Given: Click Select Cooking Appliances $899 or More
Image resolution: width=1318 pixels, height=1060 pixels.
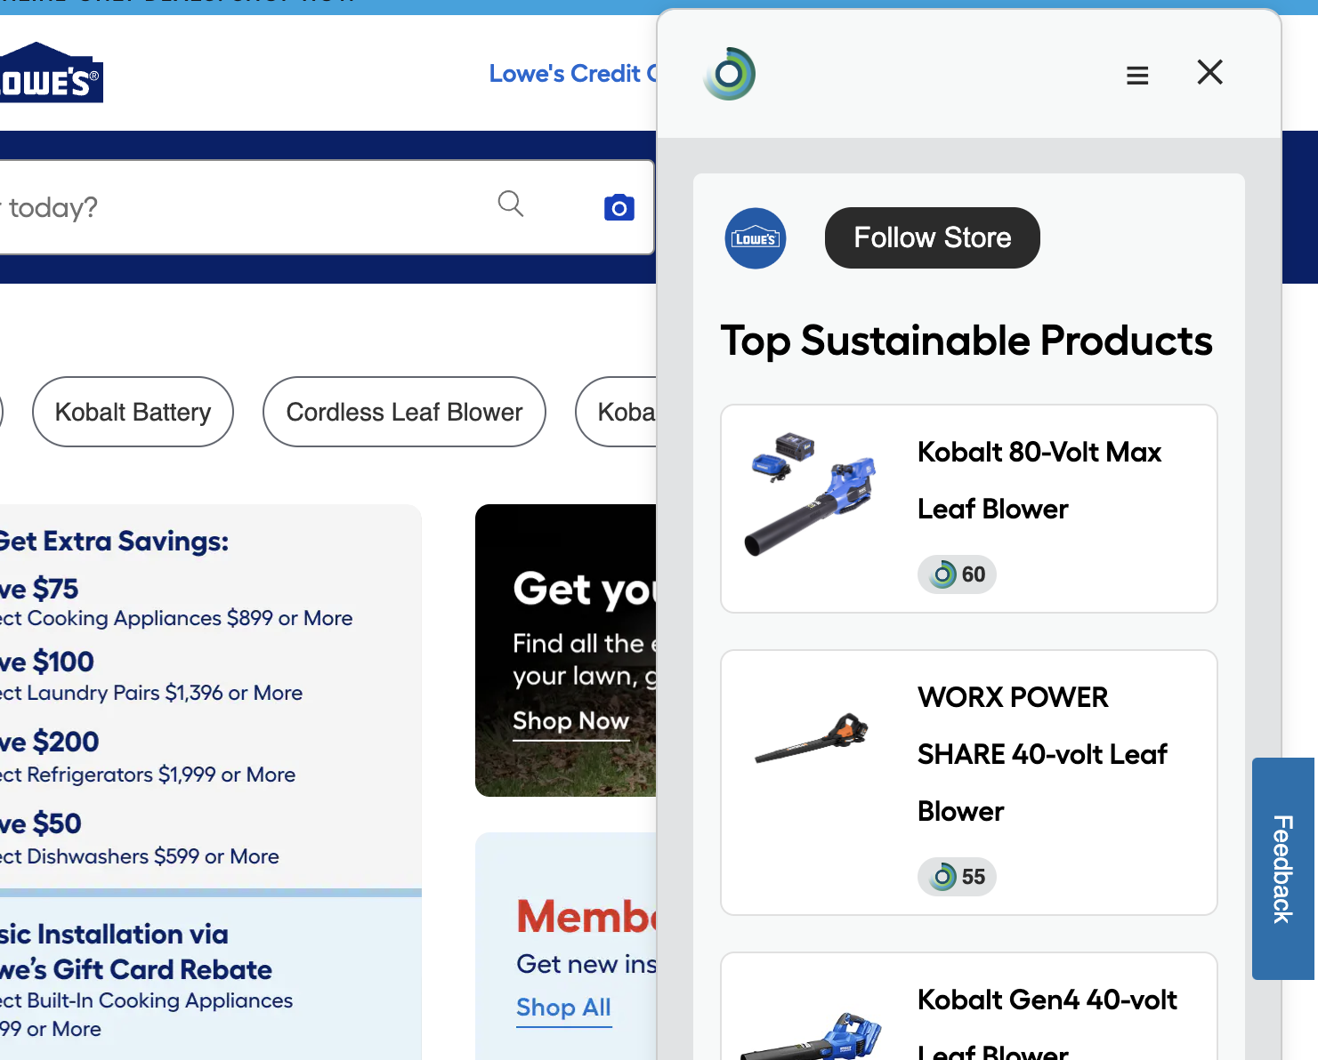Looking at the screenshot, I should pyautogui.click(x=176, y=618).
